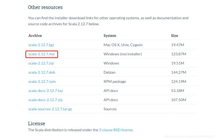Click the 'License' heading
The width and height of the screenshot is (216, 140).
click(37, 123)
